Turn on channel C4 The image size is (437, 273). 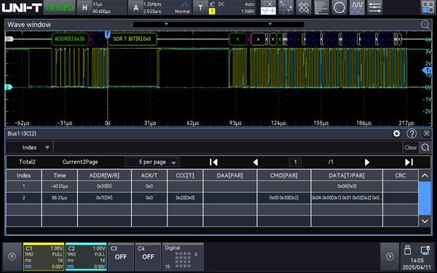point(148,256)
